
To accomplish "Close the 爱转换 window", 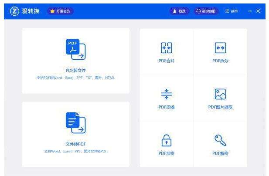I will (258, 11).
